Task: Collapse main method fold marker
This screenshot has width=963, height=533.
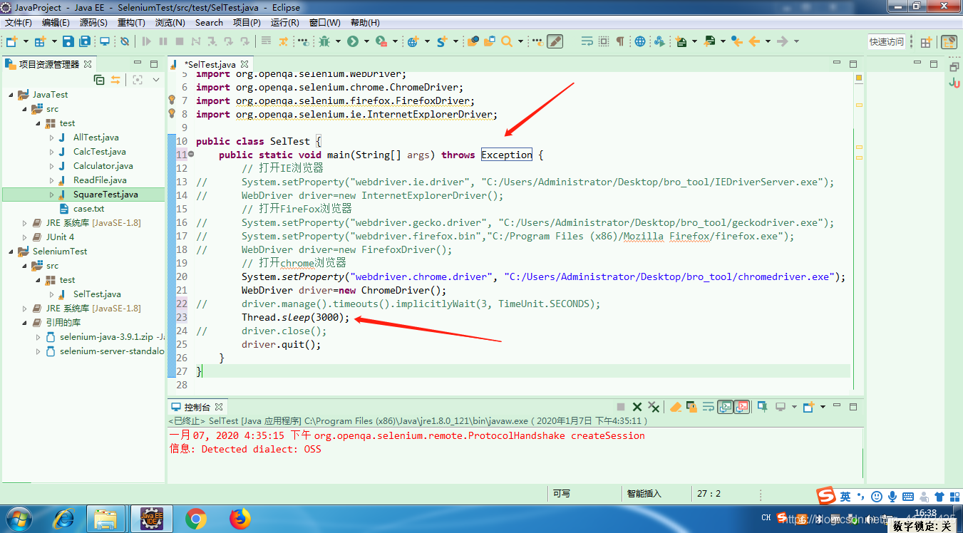Action: pyautogui.click(x=190, y=155)
